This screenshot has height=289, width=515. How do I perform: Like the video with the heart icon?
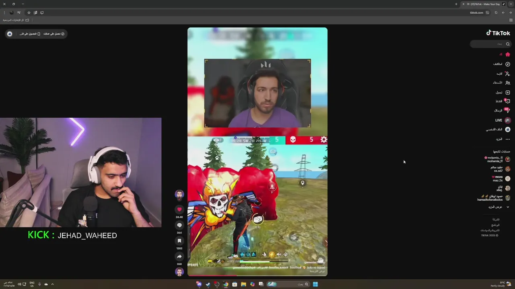179,209
